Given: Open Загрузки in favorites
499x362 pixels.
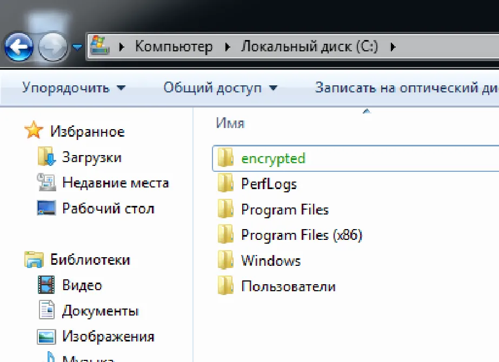Looking at the screenshot, I should pyautogui.click(x=92, y=157).
